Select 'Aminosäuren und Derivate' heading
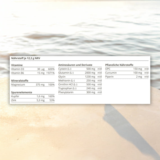 (75, 65)
